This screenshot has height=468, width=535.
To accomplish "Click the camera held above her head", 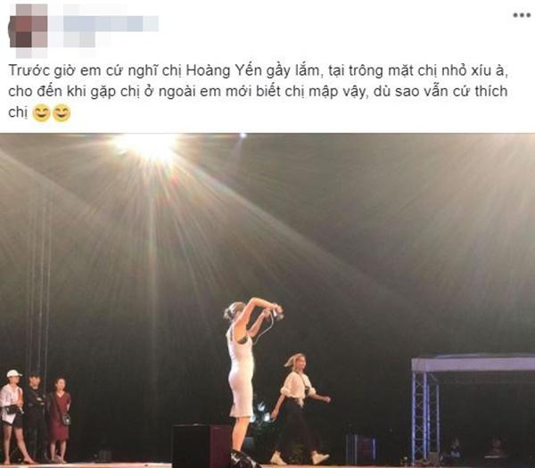I will click(277, 313).
